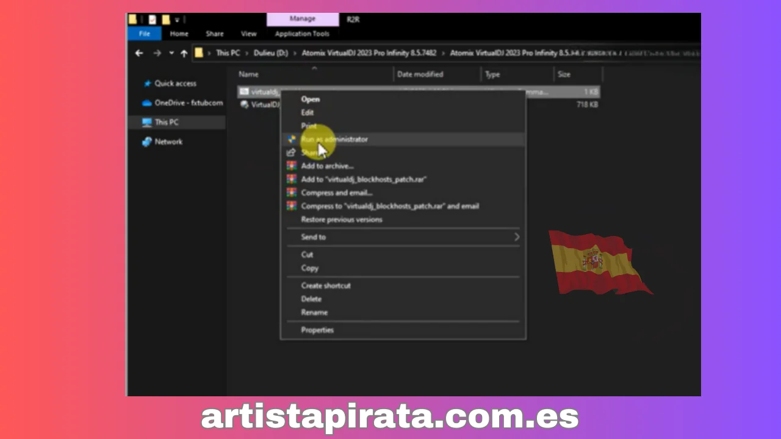Open Network in the navigation pane
Viewport: 781px width, 439px height.
168,141
